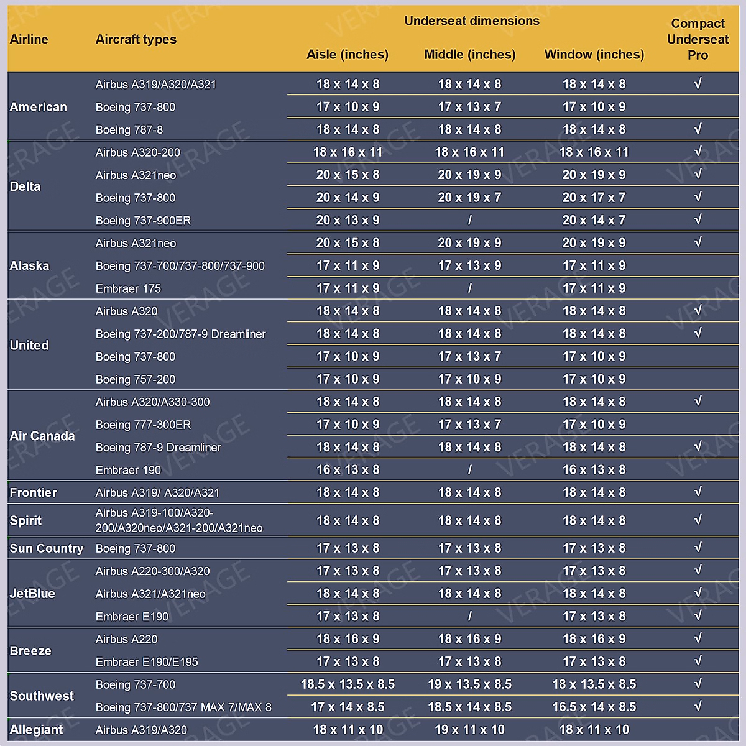746x746 pixels.
Task: Click the checkmark for Breeze Airbus A220
Action: (698, 638)
